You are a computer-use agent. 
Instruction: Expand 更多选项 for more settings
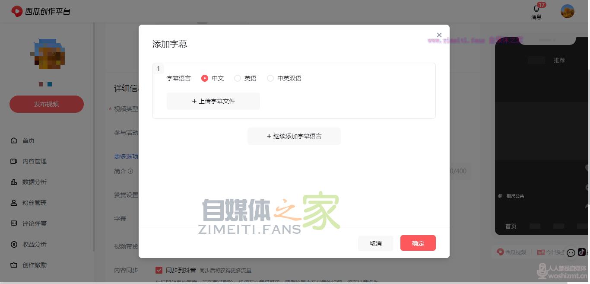pyautogui.click(x=126, y=156)
